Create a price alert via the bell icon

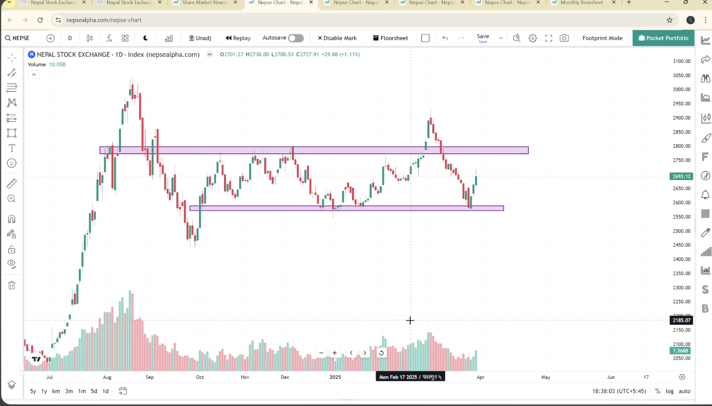coord(706,195)
